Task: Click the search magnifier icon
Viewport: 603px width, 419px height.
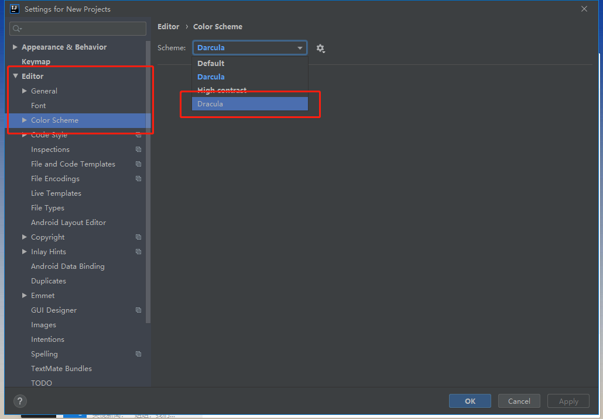Action: tap(17, 29)
